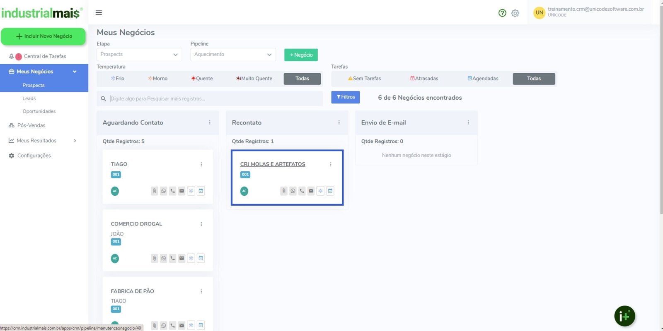
Task: Toggle the hamburger sidebar menu
Action: (99, 12)
